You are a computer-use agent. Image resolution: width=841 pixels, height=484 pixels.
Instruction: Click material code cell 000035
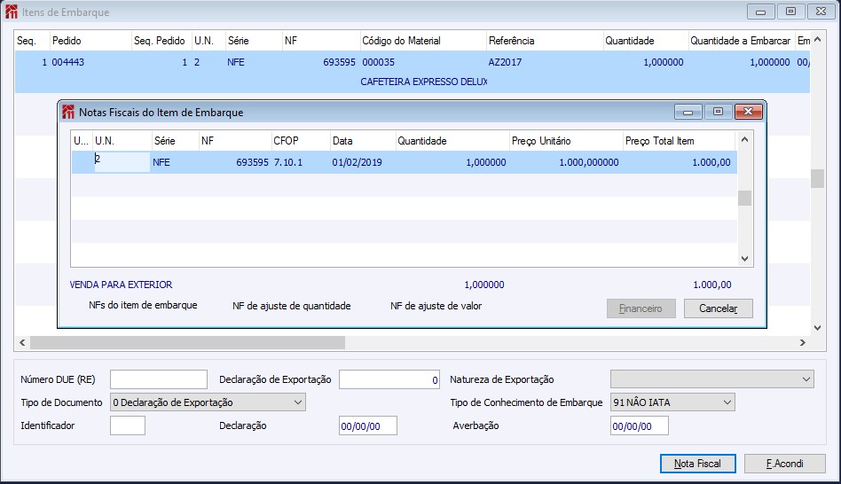378,62
